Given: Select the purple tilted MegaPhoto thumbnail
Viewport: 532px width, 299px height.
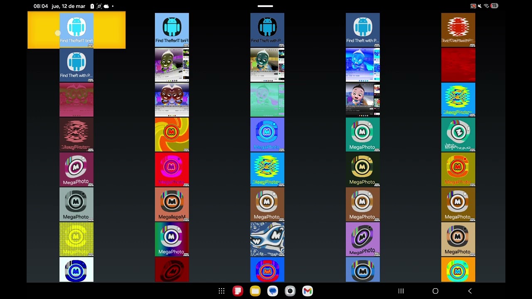Looking at the screenshot, I should [x=362, y=239].
